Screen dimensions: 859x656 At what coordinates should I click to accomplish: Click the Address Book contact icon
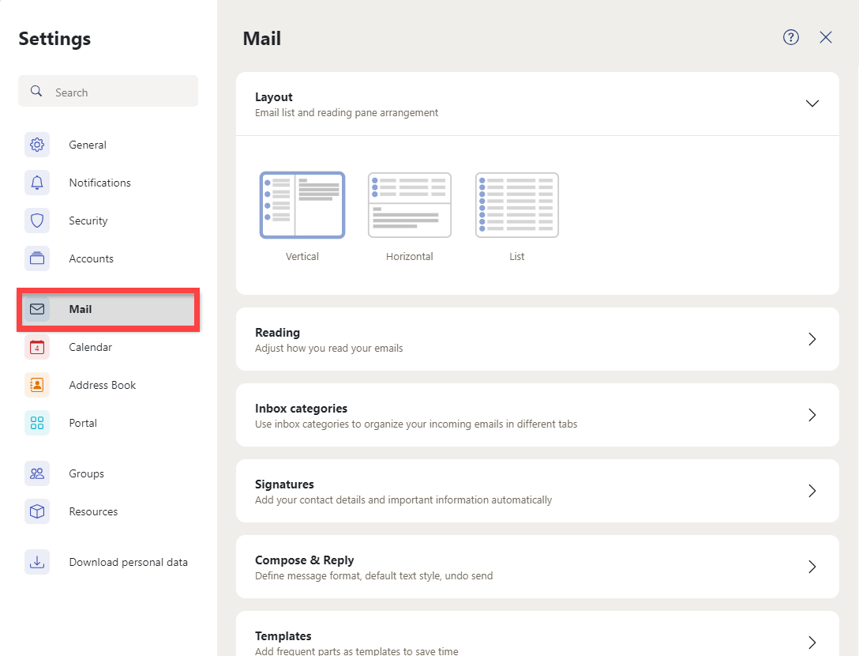[x=36, y=385]
